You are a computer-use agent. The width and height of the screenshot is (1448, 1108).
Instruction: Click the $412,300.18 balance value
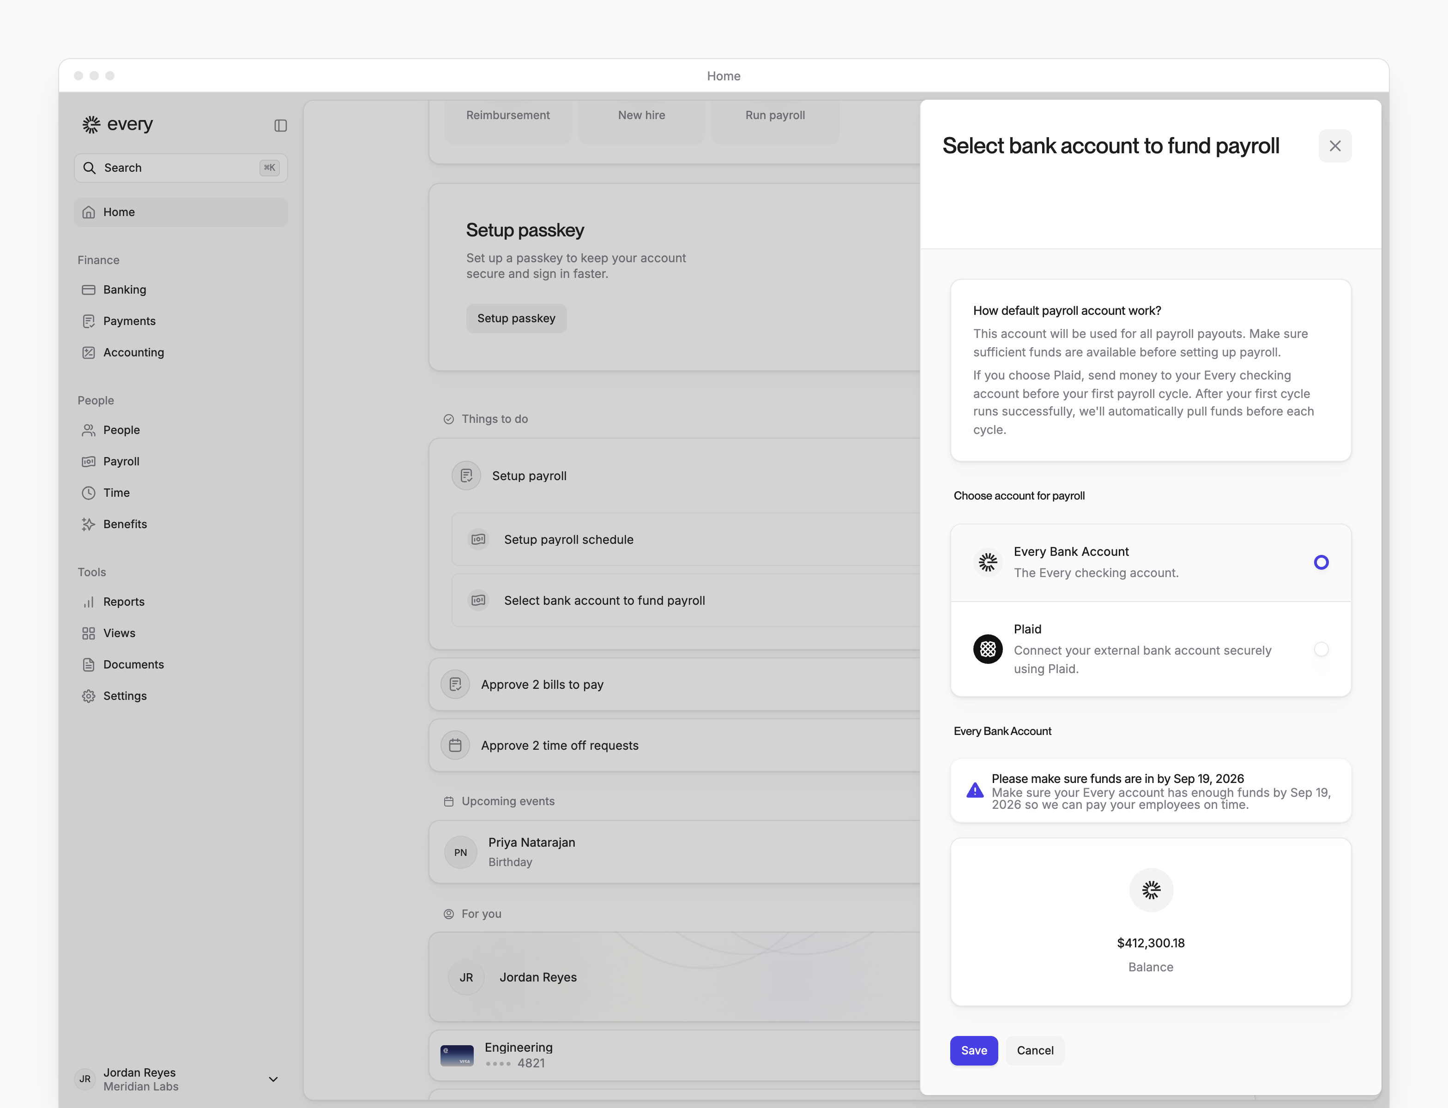[1151, 943]
